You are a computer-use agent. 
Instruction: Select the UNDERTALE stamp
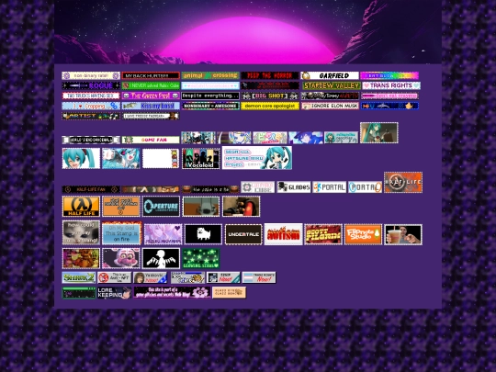tap(243, 234)
